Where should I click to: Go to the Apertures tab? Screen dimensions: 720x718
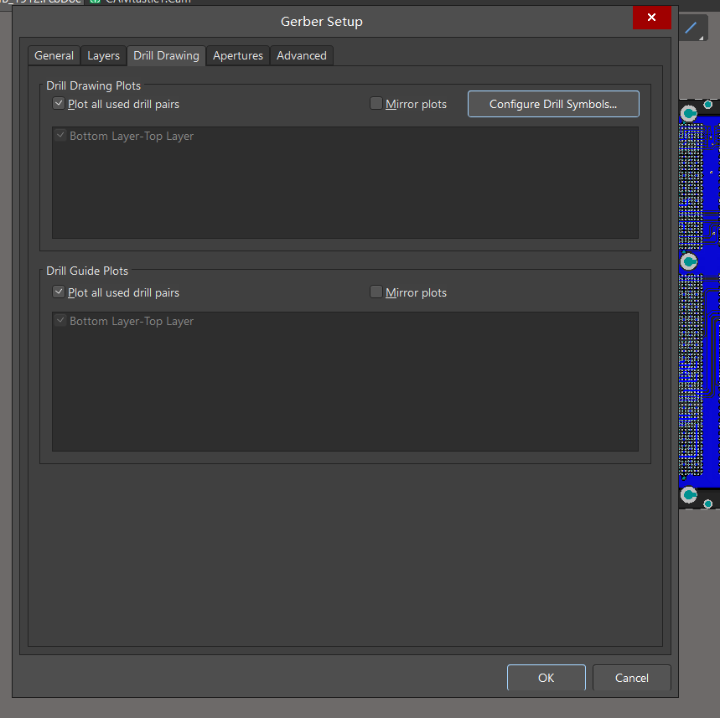238,55
